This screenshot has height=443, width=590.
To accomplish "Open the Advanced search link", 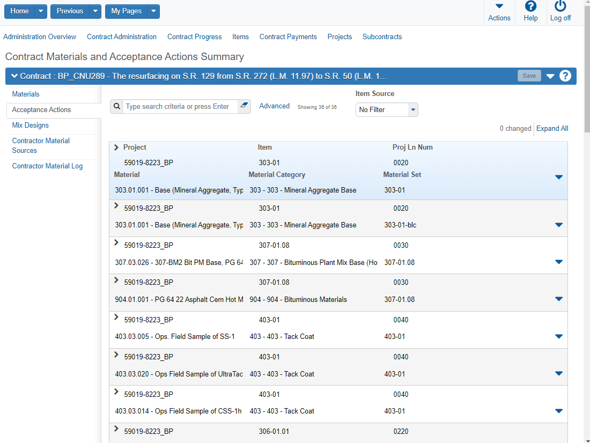I will click(x=274, y=106).
